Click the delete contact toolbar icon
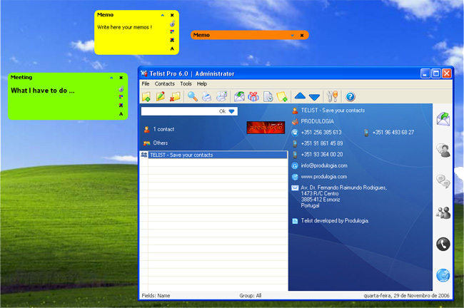464x308 pixels. pyautogui.click(x=175, y=96)
